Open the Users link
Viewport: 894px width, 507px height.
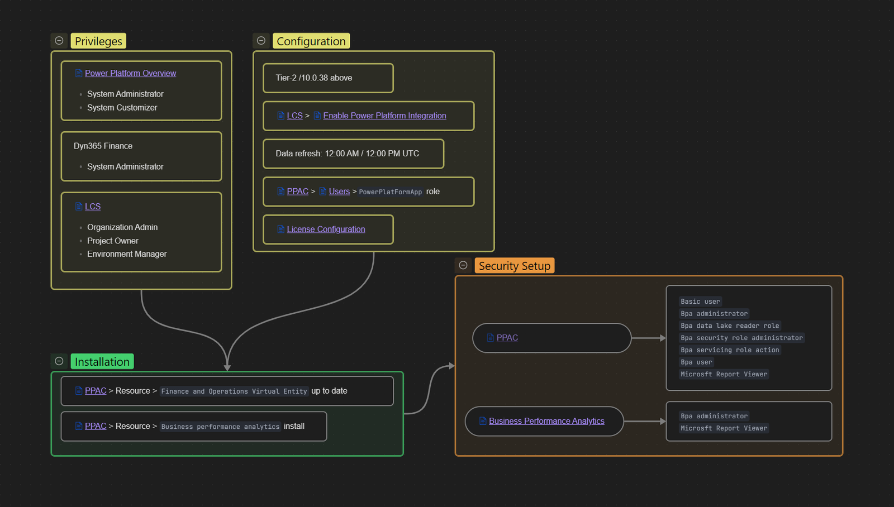[x=339, y=192]
